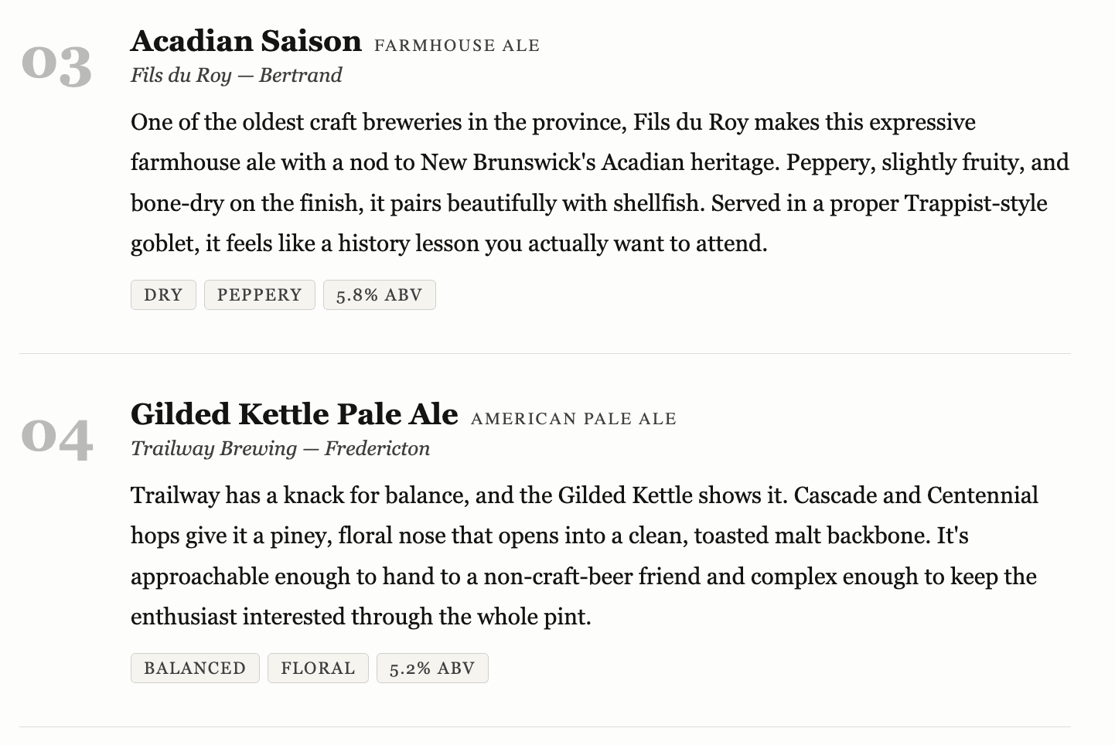
Task: Click the large number 04
Action: 56,438
